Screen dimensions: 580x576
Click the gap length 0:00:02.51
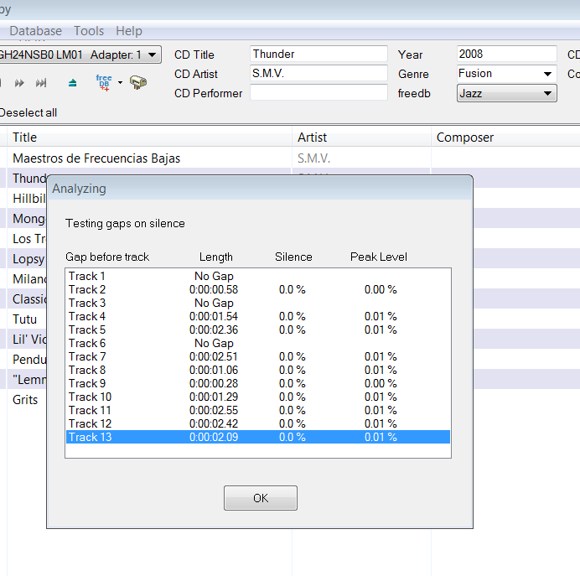214,356
